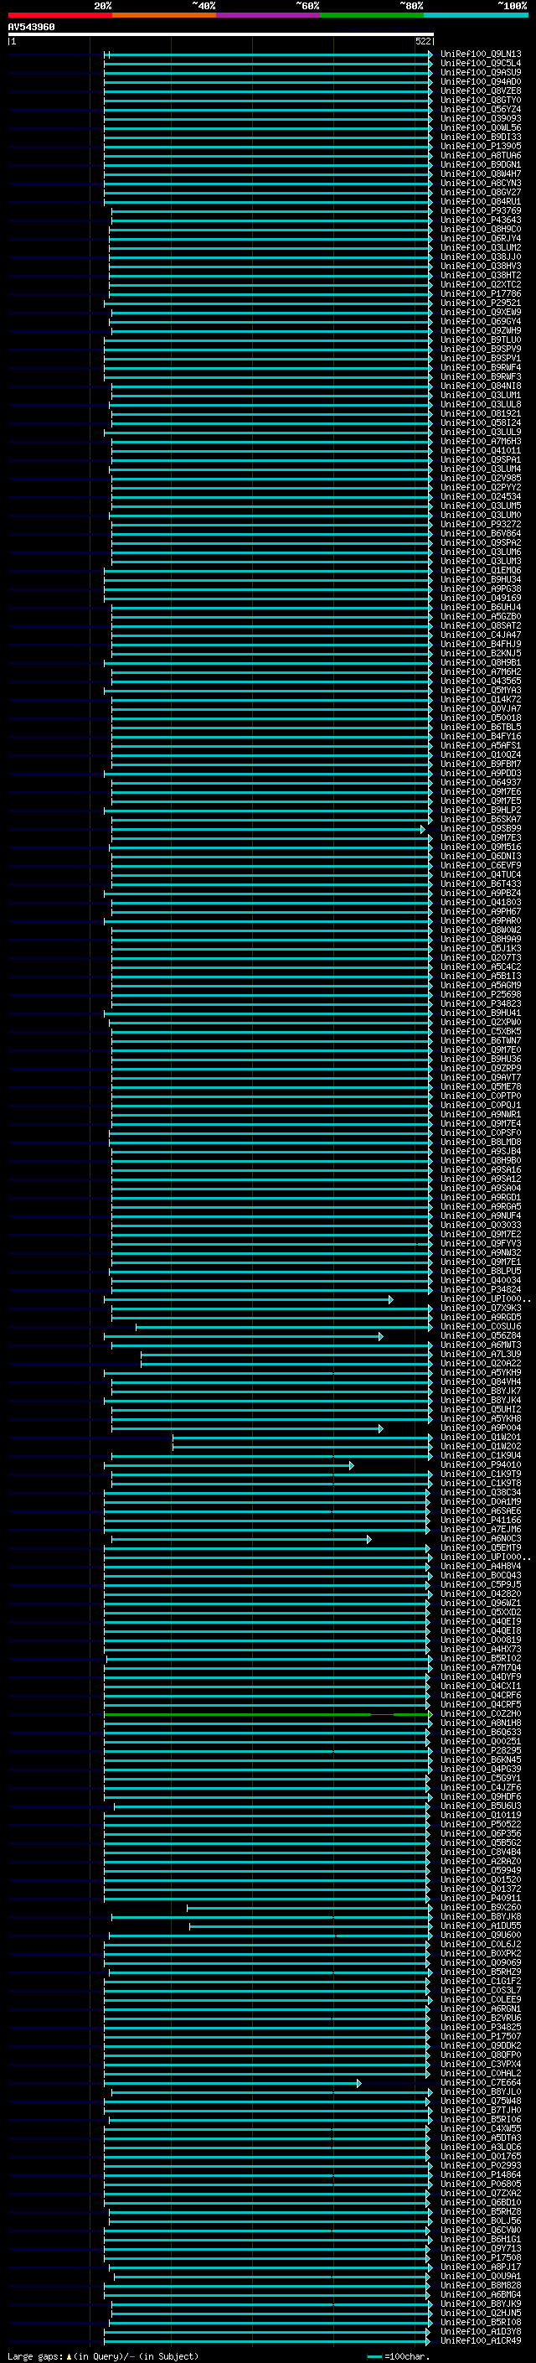This screenshot has width=536, height=2363.
Task: Select hit label UniRef100_P43643
Action: (x=481, y=220)
